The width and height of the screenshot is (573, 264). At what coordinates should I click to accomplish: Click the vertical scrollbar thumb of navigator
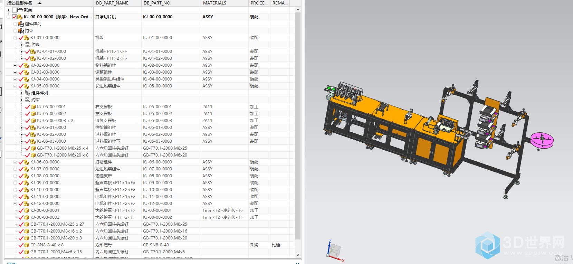(298, 126)
